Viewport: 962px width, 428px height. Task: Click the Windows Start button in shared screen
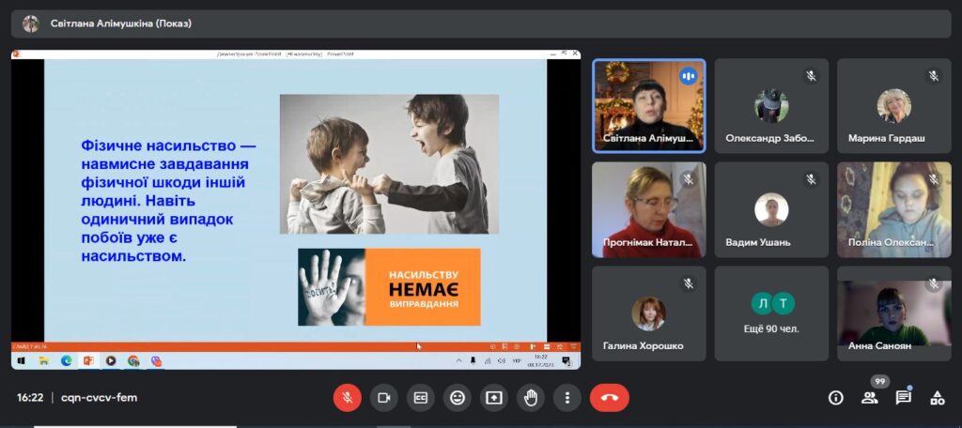(22, 360)
